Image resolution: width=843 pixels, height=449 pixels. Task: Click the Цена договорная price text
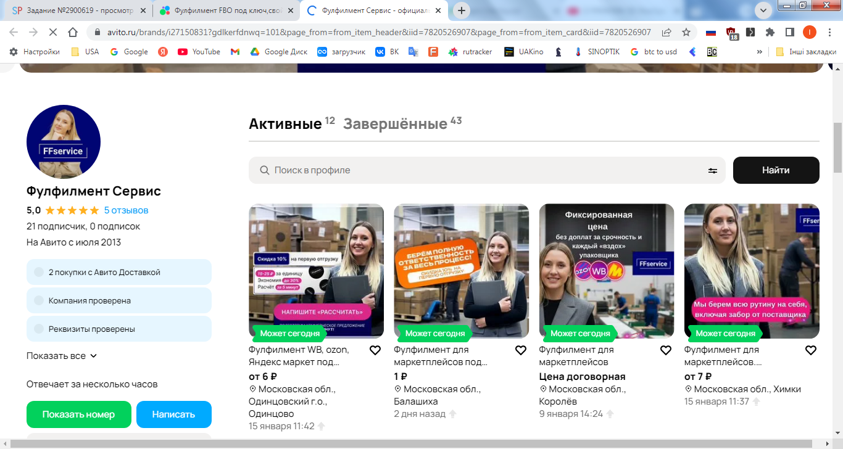tap(583, 376)
